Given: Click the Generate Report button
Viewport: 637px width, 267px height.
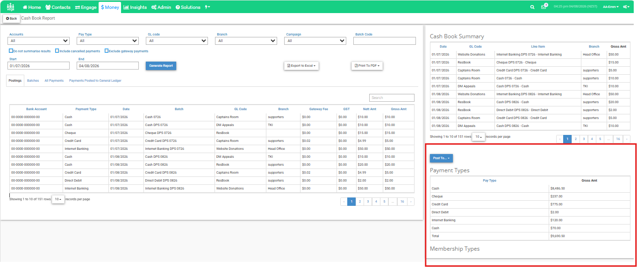Looking at the screenshot, I should 161,66.
